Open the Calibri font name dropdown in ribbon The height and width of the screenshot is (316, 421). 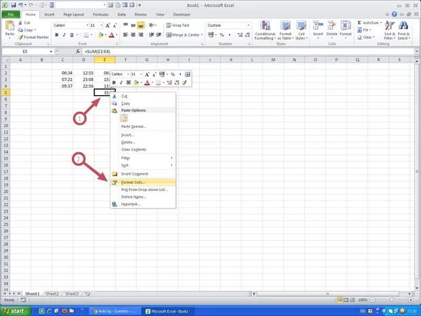pos(86,25)
